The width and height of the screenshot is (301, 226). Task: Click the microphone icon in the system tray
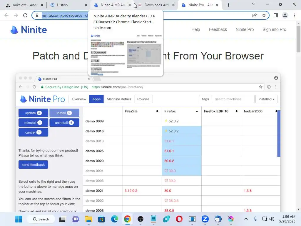(x=255, y=219)
